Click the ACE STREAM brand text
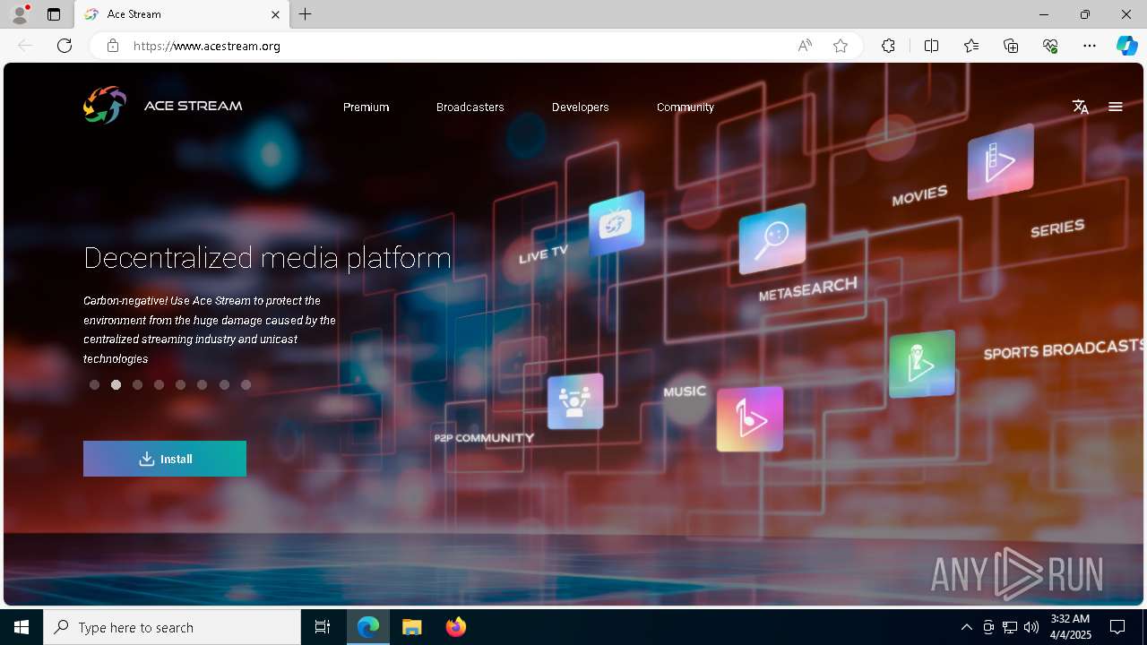The height and width of the screenshot is (645, 1147). [194, 106]
